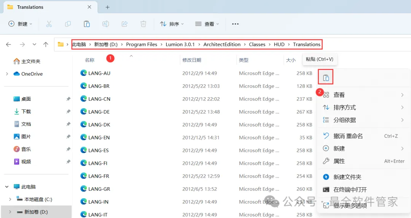The height and width of the screenshot is (218, 411).
Task: Sort by 修改日期 column header
Action: tap(192, 60)
